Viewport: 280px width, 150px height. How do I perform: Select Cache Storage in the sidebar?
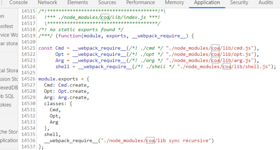point(9,132)
